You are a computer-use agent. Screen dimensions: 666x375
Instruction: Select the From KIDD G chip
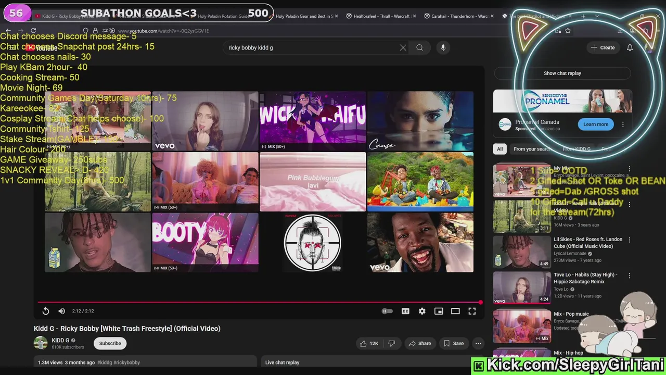click(x=577, y=149)
